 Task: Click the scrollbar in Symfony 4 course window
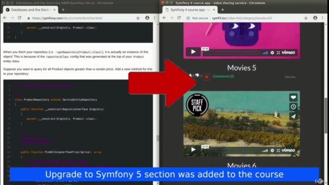click(x=325, y=115)
